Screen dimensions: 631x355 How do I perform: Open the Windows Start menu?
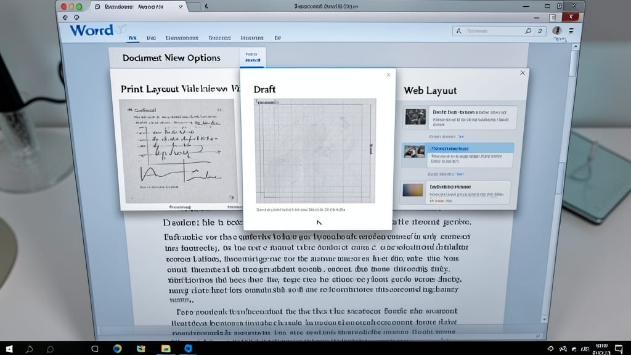pos(9,349)
